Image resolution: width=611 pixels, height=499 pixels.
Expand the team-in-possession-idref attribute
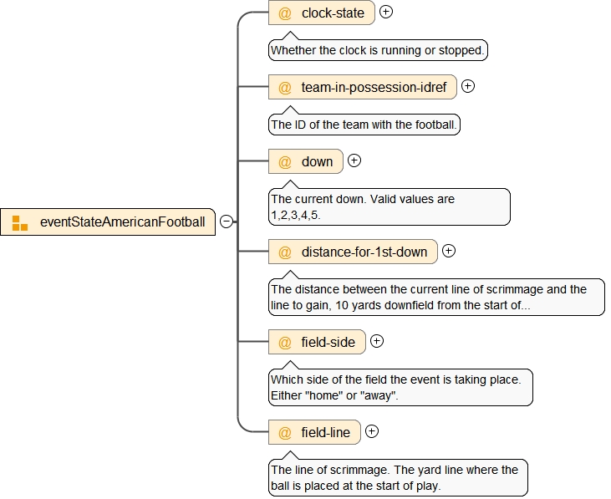coord(468,85)
